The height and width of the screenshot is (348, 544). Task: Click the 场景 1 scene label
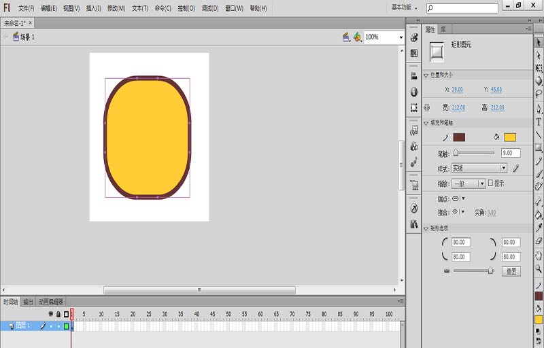[x=27, y=37]
